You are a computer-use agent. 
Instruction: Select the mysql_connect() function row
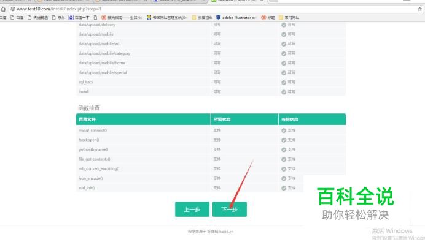pos(211,130)
